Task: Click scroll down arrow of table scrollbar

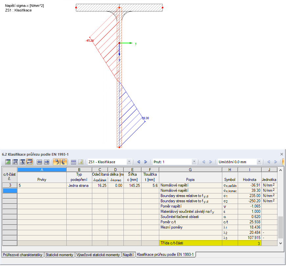Action: tap(280, 243)
